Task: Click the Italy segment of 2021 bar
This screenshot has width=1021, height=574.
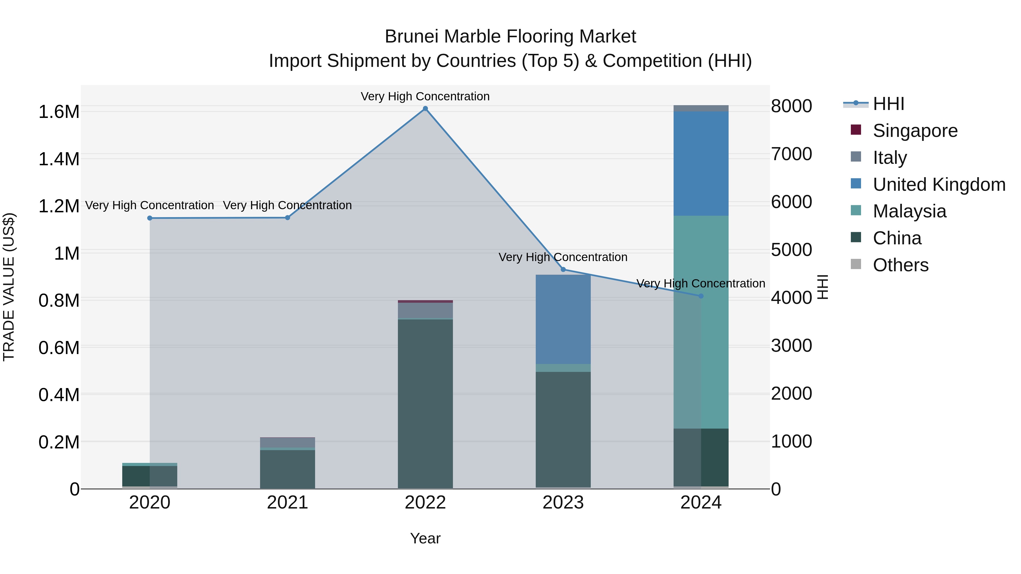Action: coord(288,442)
